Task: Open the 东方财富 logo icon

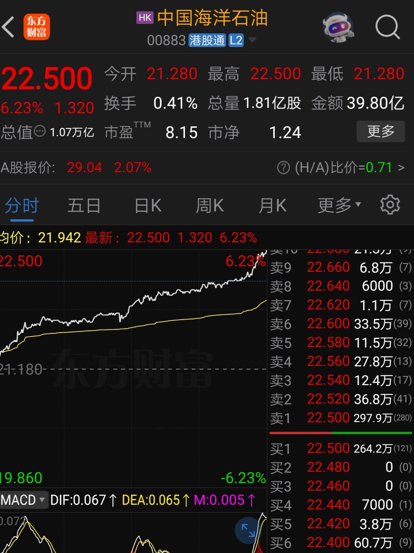Action: point(37,27)
